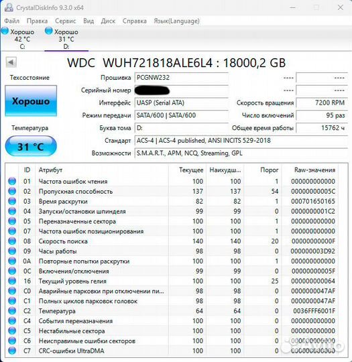Open the Правка menu
Image resolution: width=352 pixels, height=362 pixels.
click(37, 21)
